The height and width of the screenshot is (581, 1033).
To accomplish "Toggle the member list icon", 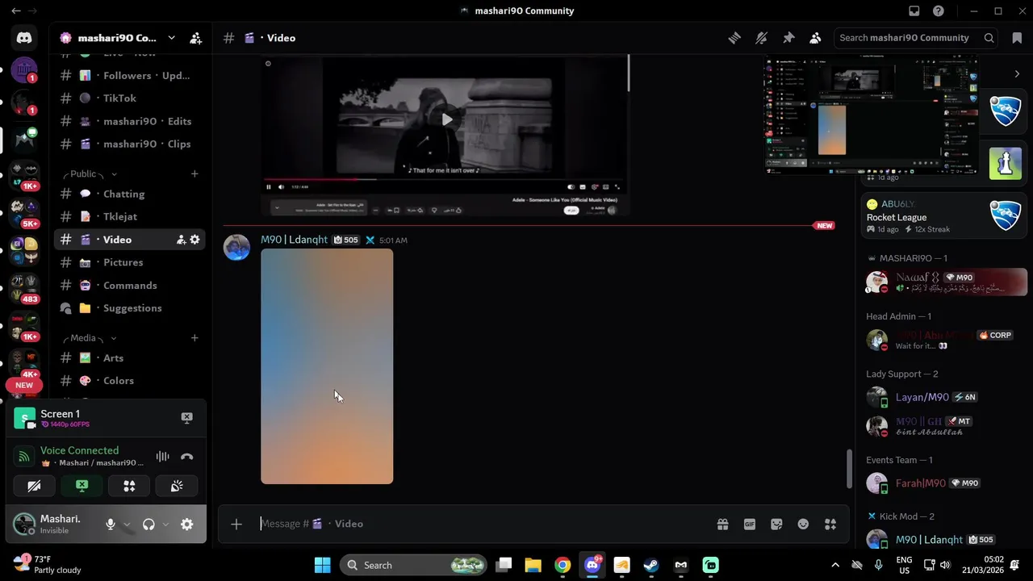I will [815, 38].
